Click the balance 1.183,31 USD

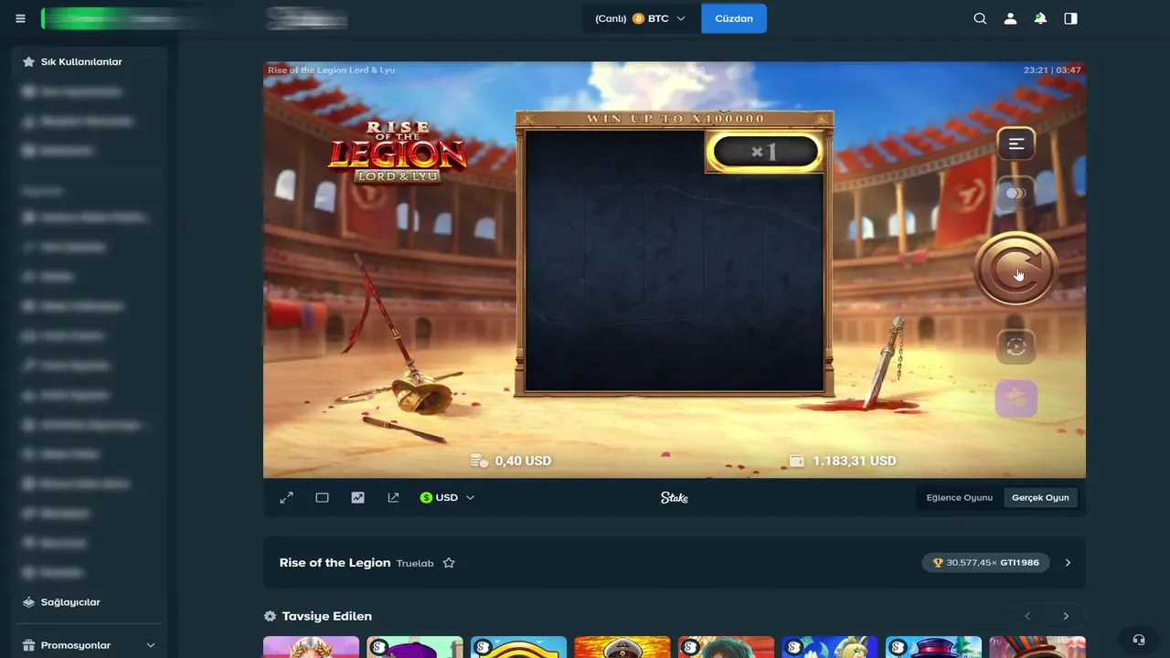coord(843,461)
